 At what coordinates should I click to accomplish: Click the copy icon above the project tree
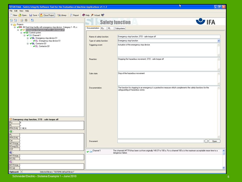pos(22,20)
